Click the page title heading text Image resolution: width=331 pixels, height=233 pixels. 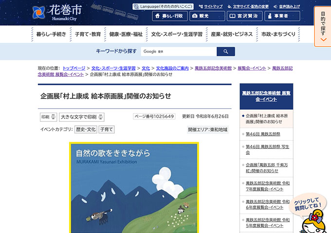[x=106, y=96]
